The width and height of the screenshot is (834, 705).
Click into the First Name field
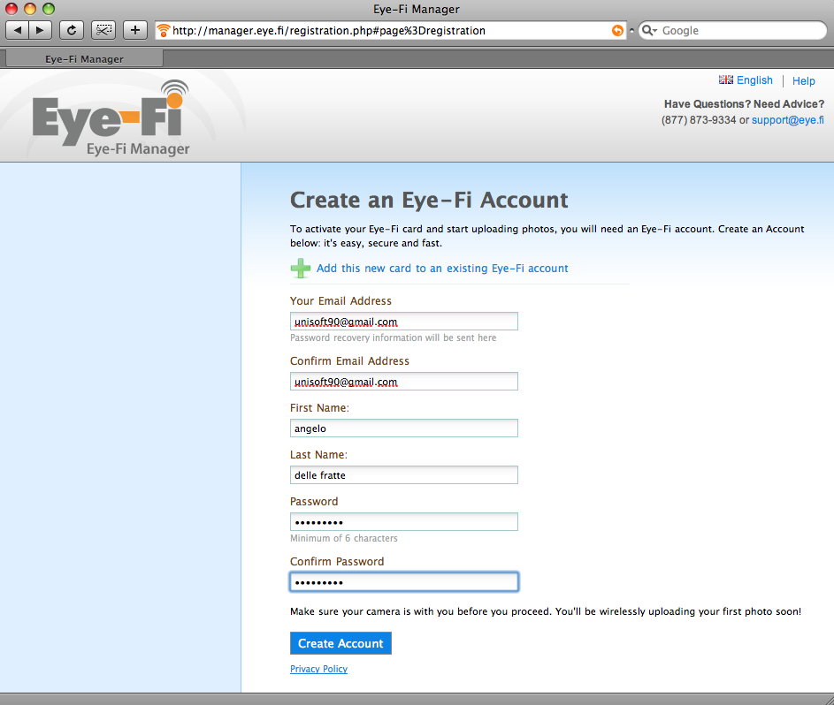point(403,428)
